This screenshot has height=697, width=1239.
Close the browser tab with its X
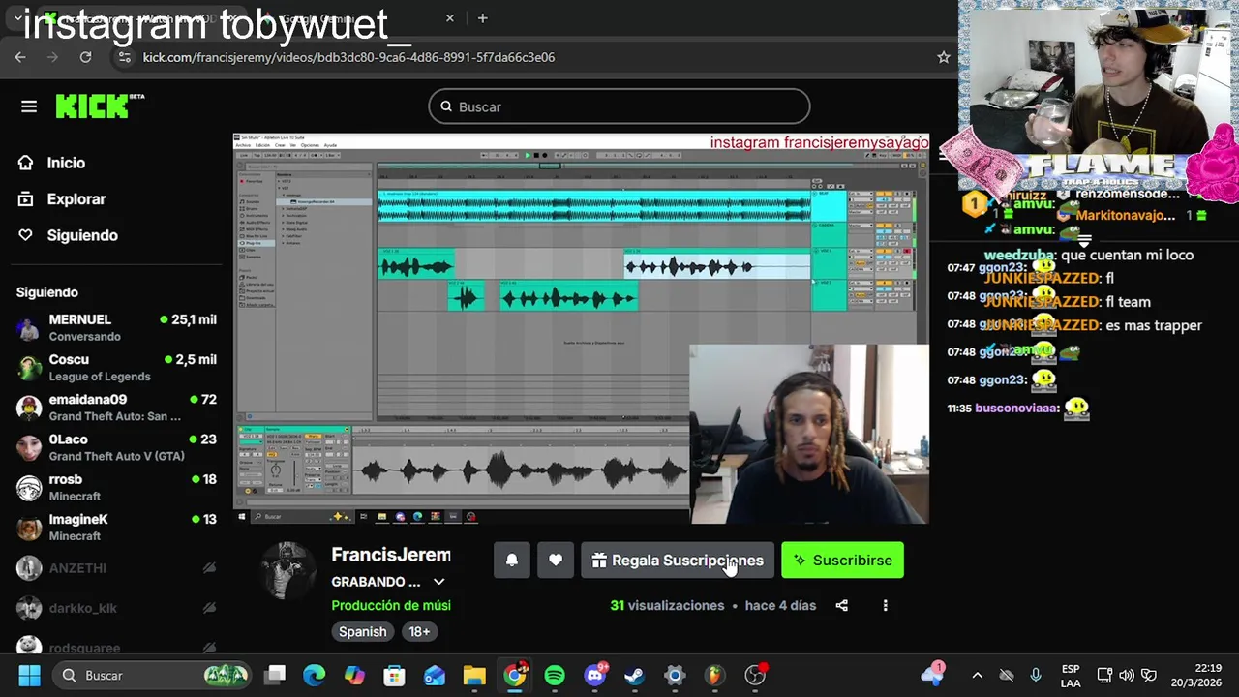tap(449, 17)
